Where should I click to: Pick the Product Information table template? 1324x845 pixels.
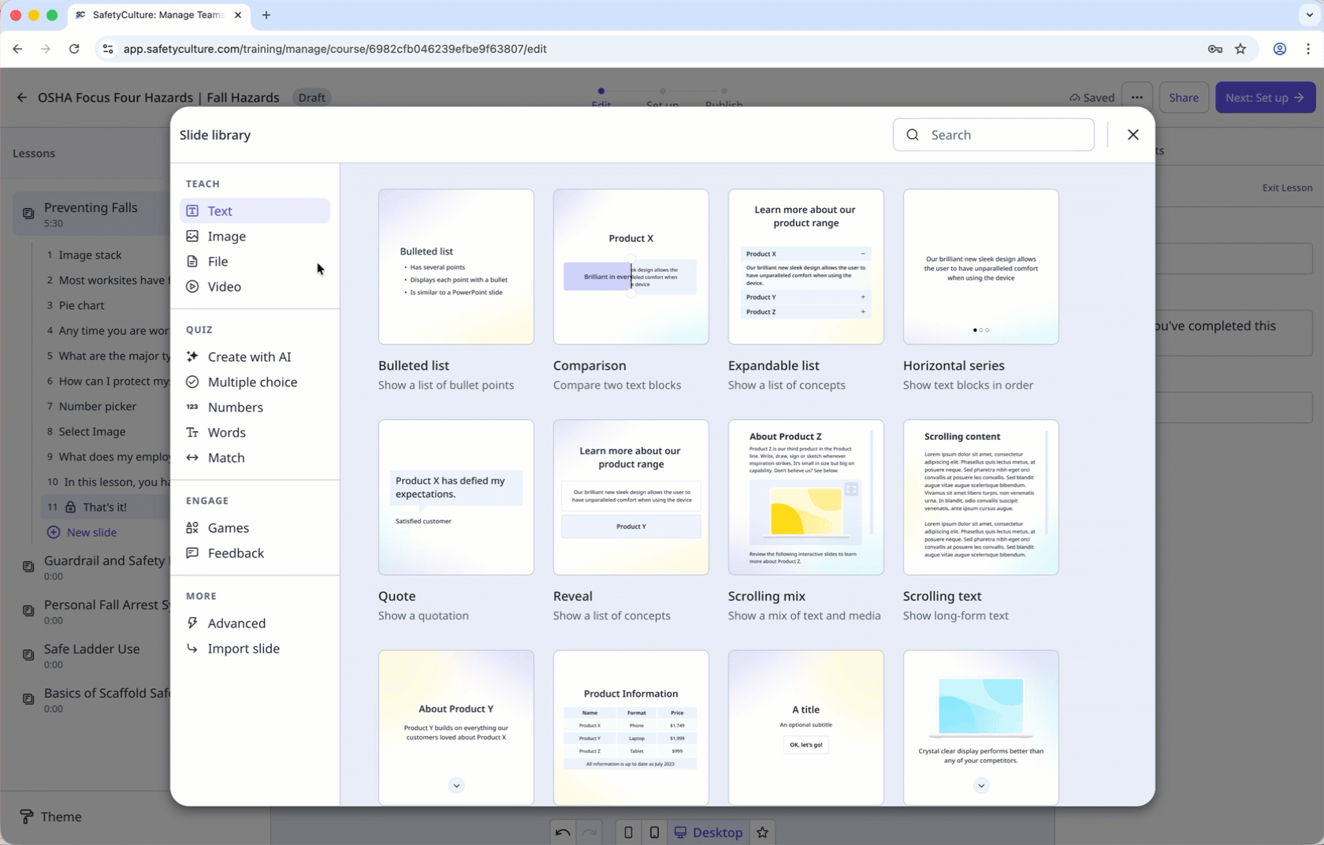[x=630, y=728]
